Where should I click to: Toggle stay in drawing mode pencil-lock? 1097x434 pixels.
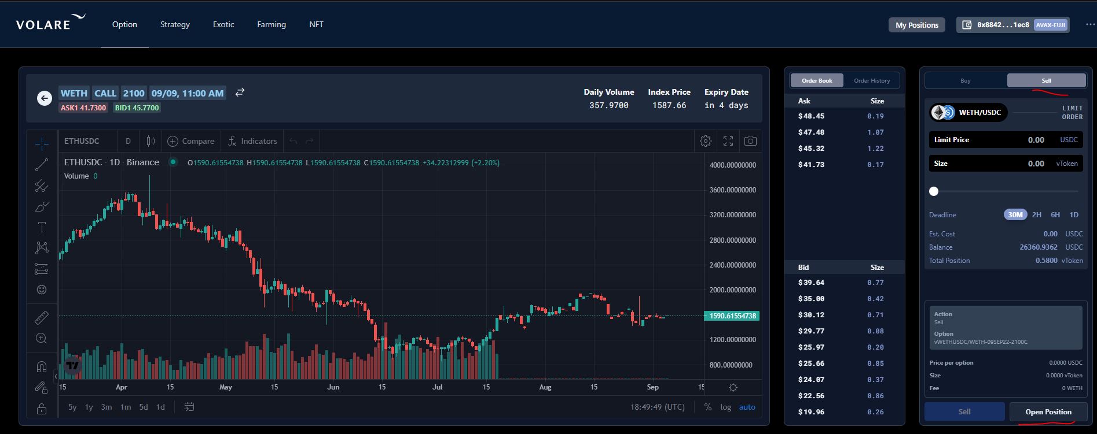click(42, 387)
